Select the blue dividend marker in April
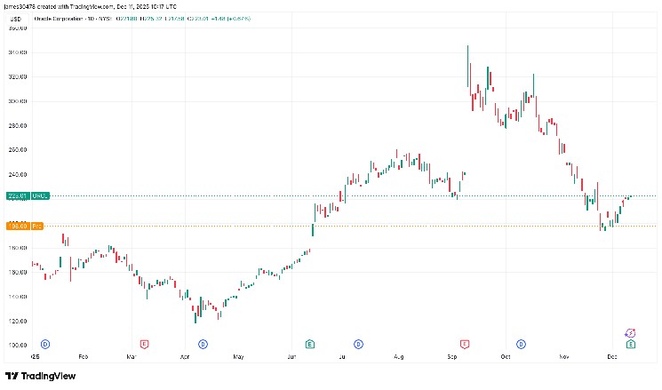 (203, 343)
